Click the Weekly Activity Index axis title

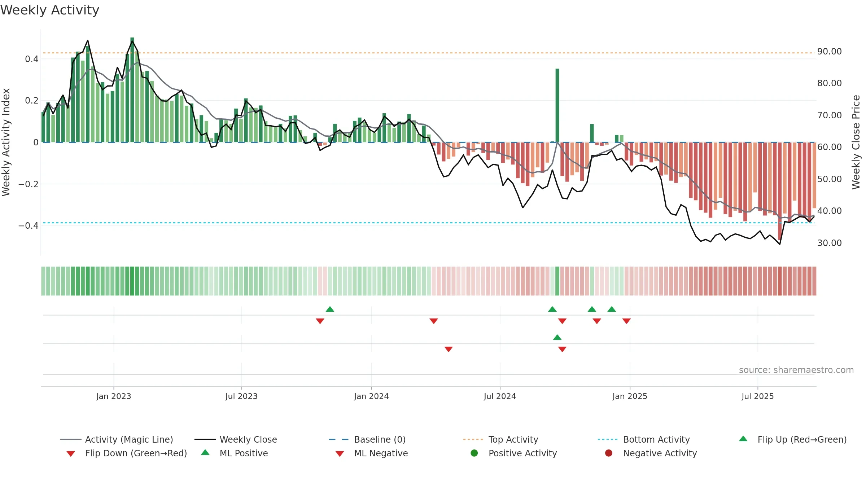[x=6, y=142]
